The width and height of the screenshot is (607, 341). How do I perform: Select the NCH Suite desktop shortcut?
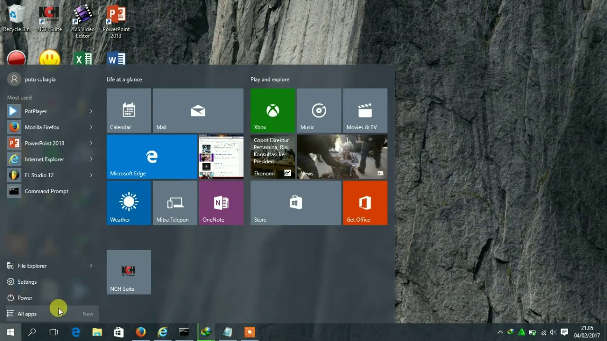pos(49,18)
